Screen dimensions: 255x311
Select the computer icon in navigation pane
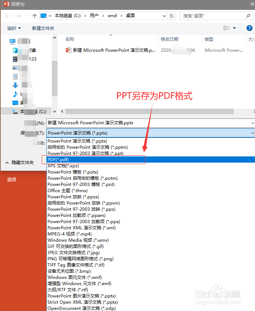pos(12,41)
